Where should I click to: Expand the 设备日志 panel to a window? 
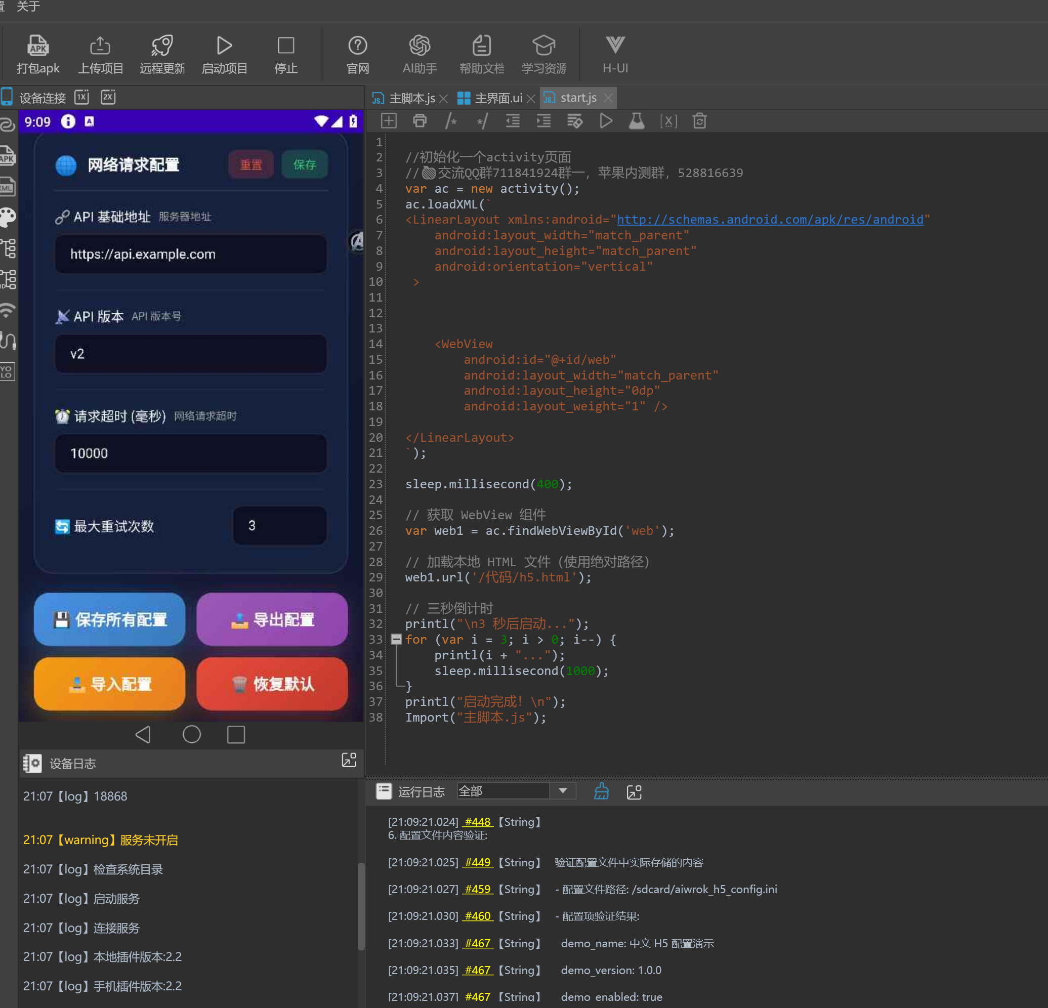point(349,761)
